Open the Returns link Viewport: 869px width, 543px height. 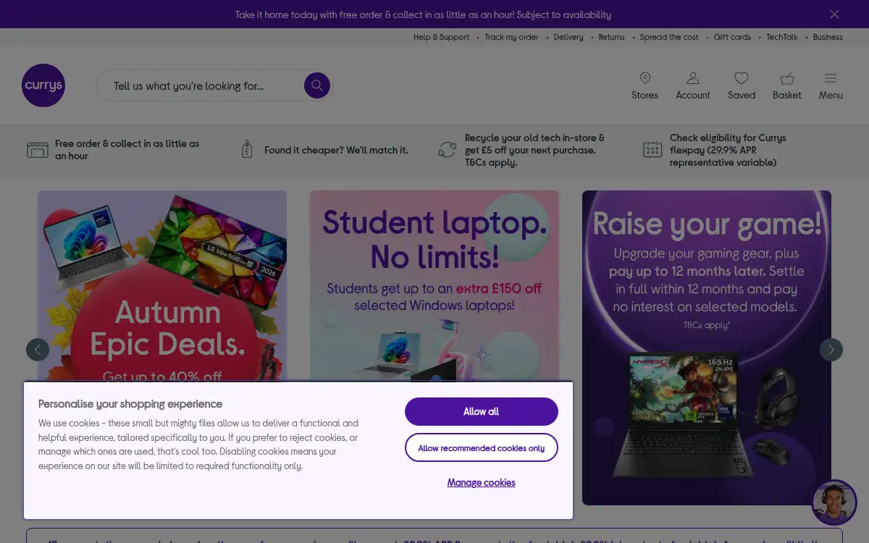(611, 37)
